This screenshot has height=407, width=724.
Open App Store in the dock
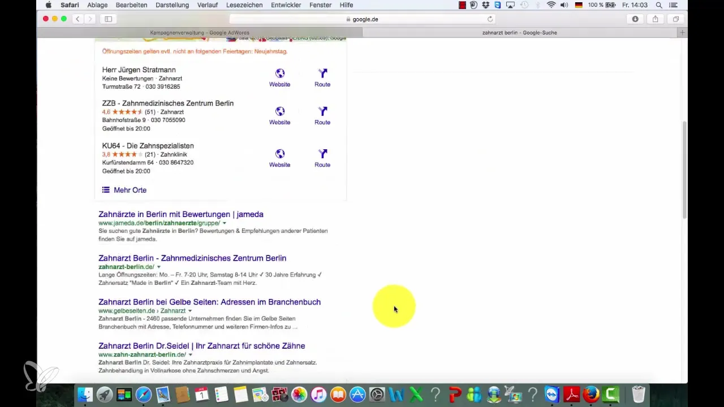click(357, 394)
